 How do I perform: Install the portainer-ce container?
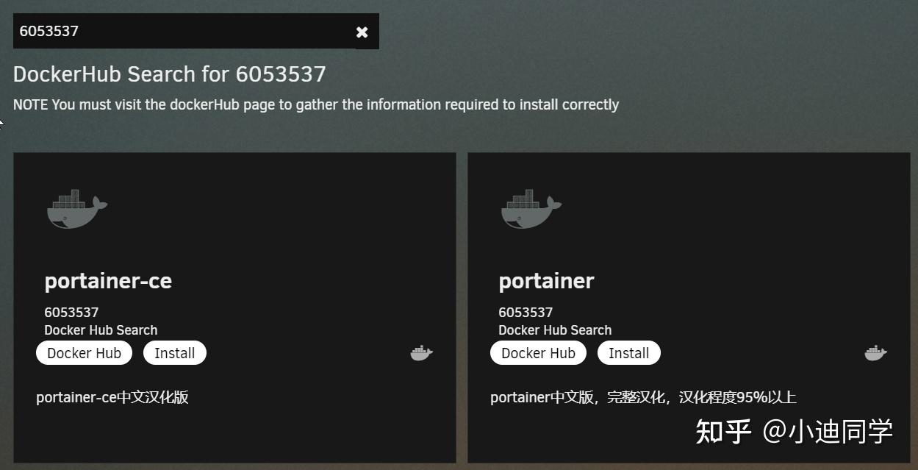(x=174, y=352)
